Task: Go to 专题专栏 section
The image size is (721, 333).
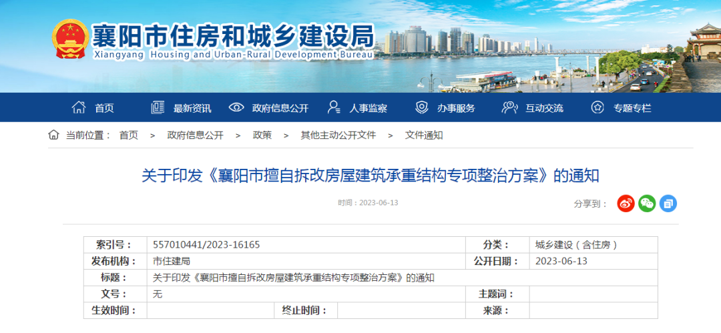Action: 632,108
